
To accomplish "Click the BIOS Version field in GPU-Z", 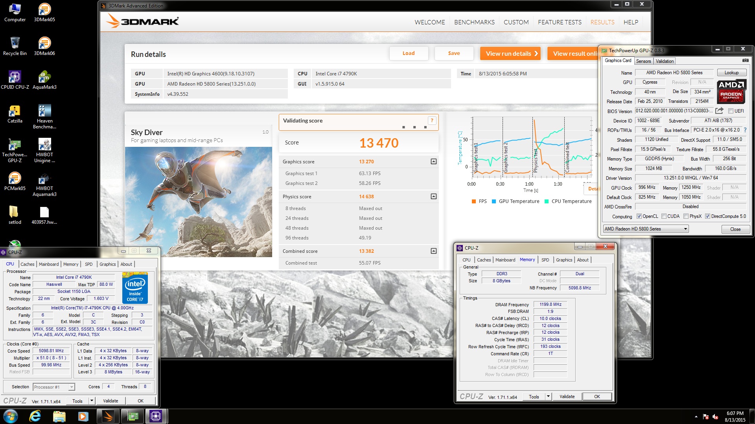I will [674, 111].
